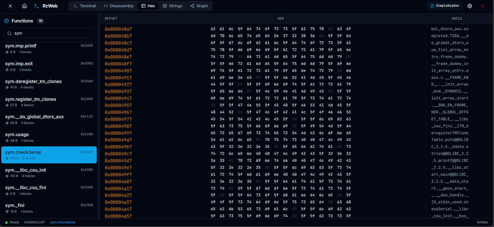This screenshot has width=494, height=227.
Task: Click the ASCII column header
Action: click(x=457, y=19)
